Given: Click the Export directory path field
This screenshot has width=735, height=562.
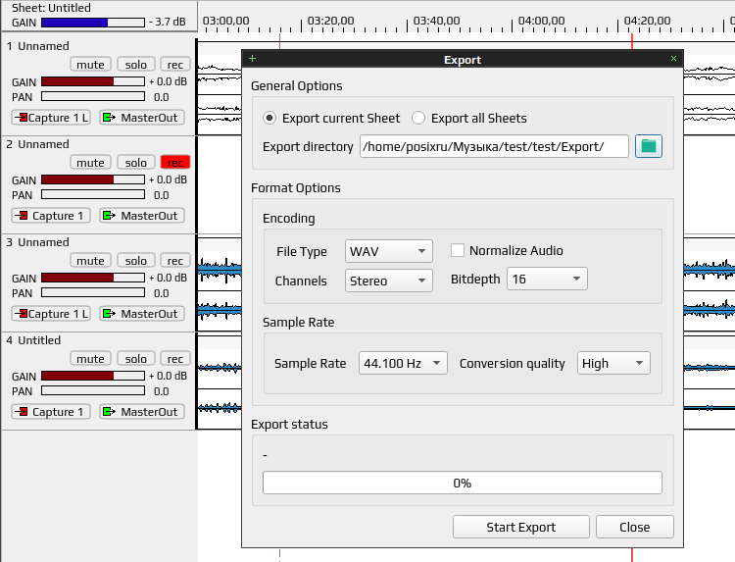Looking at the screenshot, I should [x=494, y=146].
